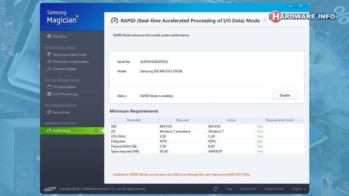Click the Samsung Magician logo
The width and height of the screenshot is (349, 196).
click(63, 17)
